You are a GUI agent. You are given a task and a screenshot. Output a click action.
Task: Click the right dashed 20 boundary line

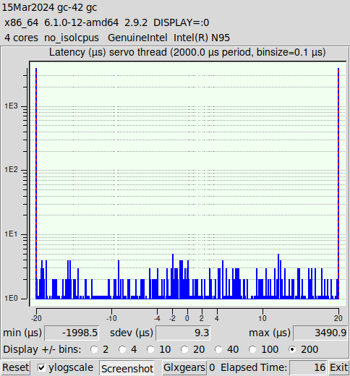(x=338, y=184)
